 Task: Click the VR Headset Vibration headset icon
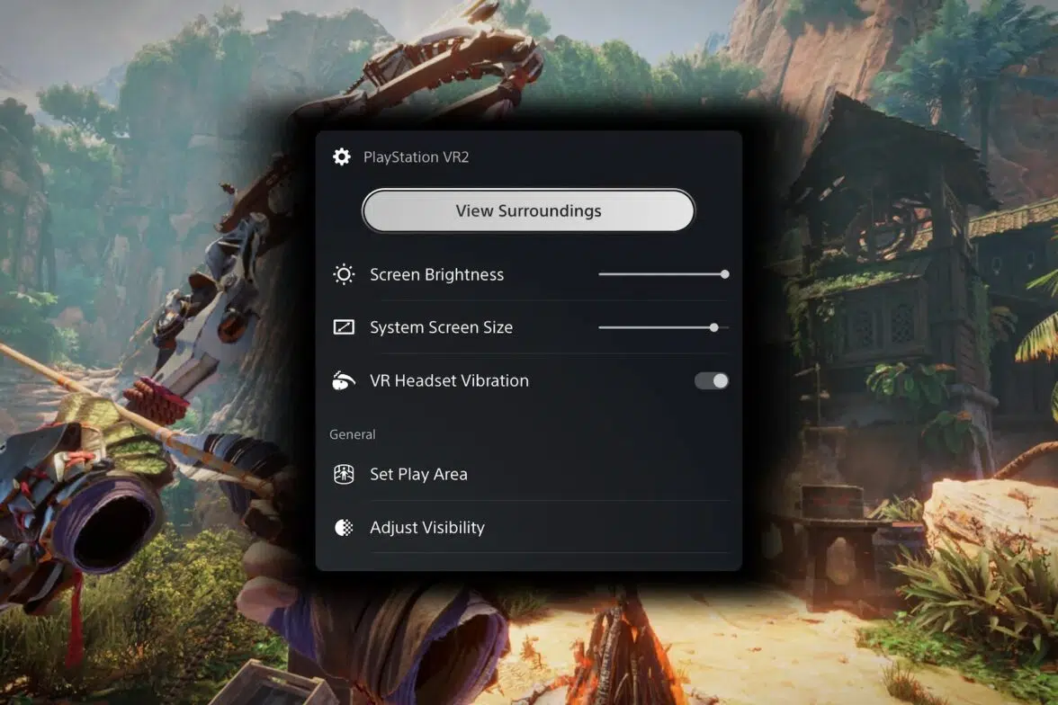pos(344,380)
